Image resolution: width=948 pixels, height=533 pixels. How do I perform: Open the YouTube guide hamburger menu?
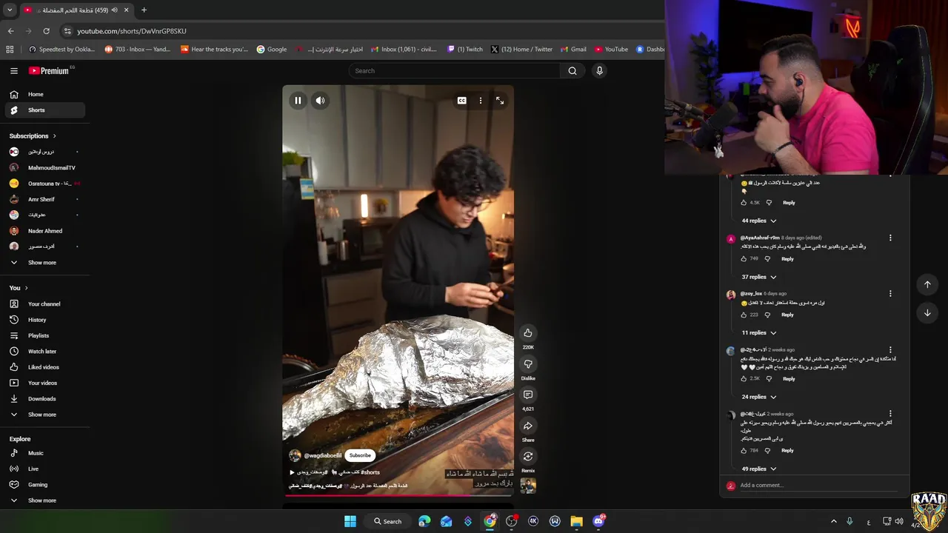click(14, 71)
